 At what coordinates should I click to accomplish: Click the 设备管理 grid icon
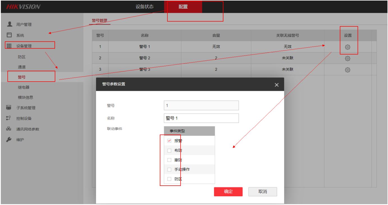pos(9,46)
